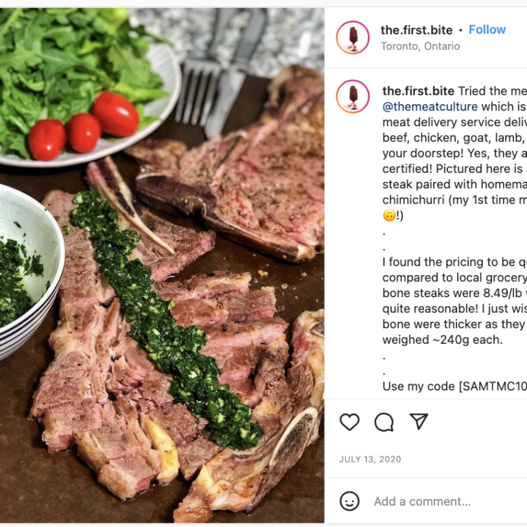Click the.first.bite profile avatar in the header
Viewport: 527px width, 527px height.
click(x=353, y=37)
